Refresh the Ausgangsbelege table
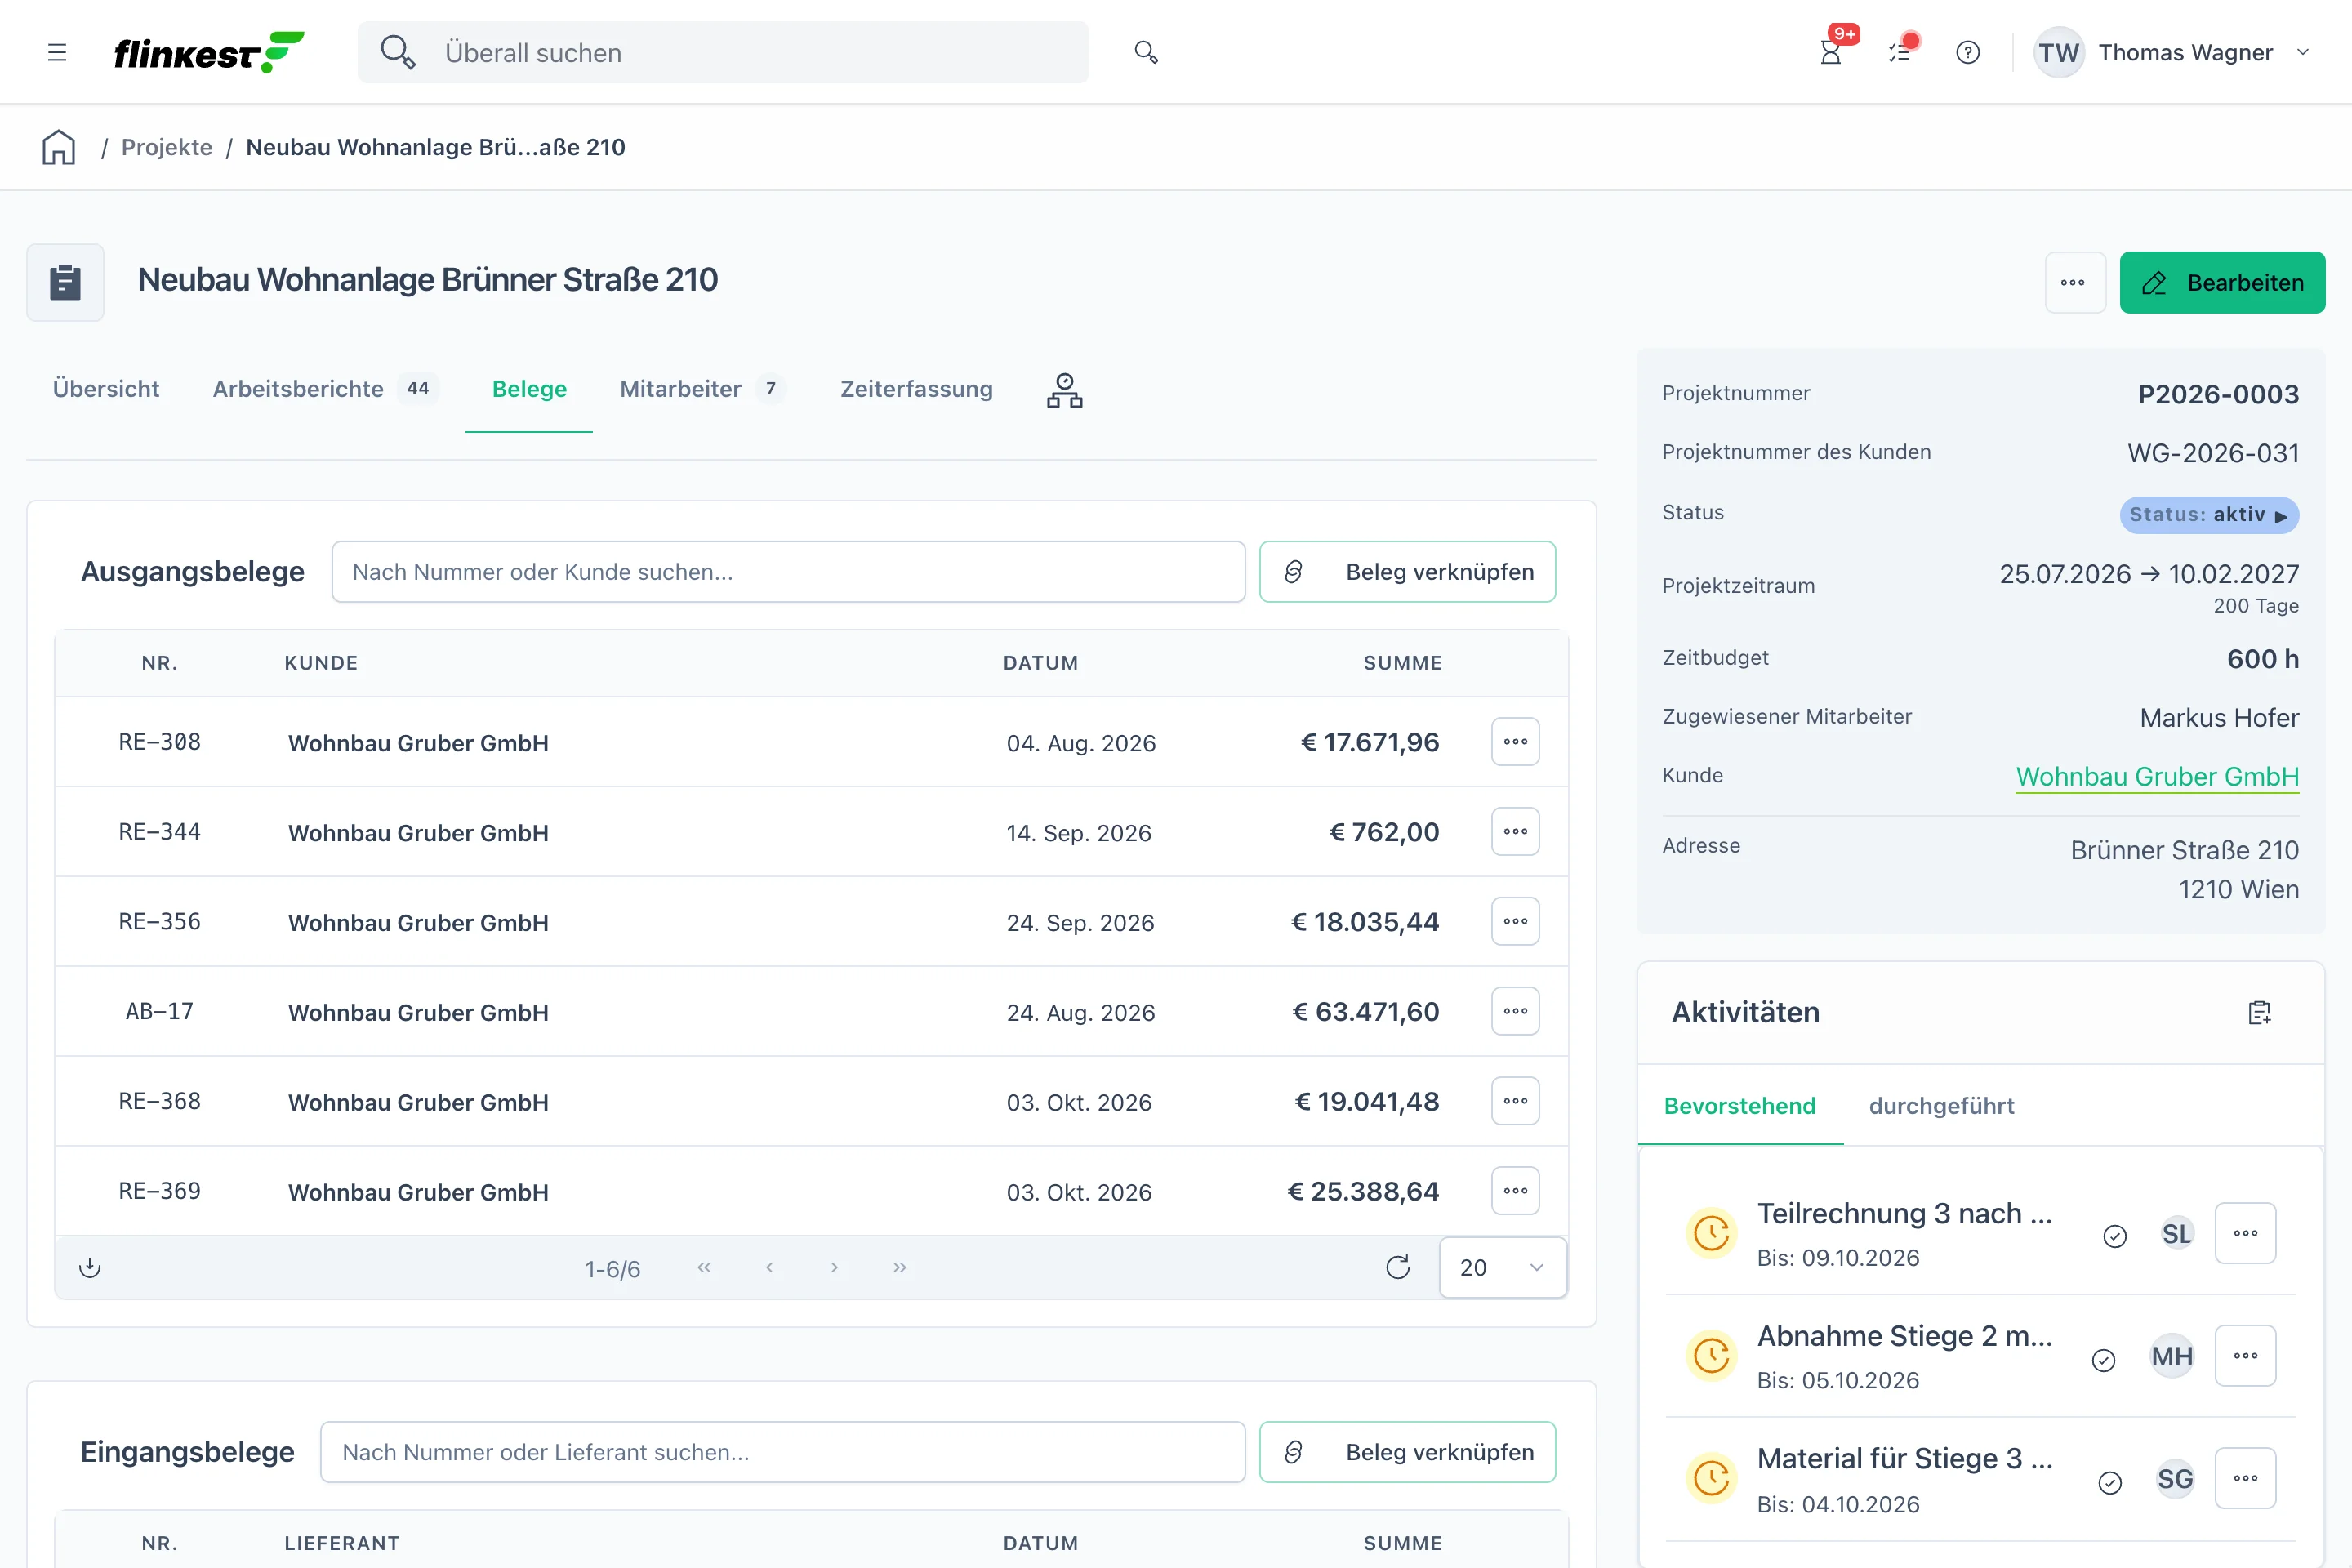Screen dimensions: 2352x1568 (x=1398, y=1267)
